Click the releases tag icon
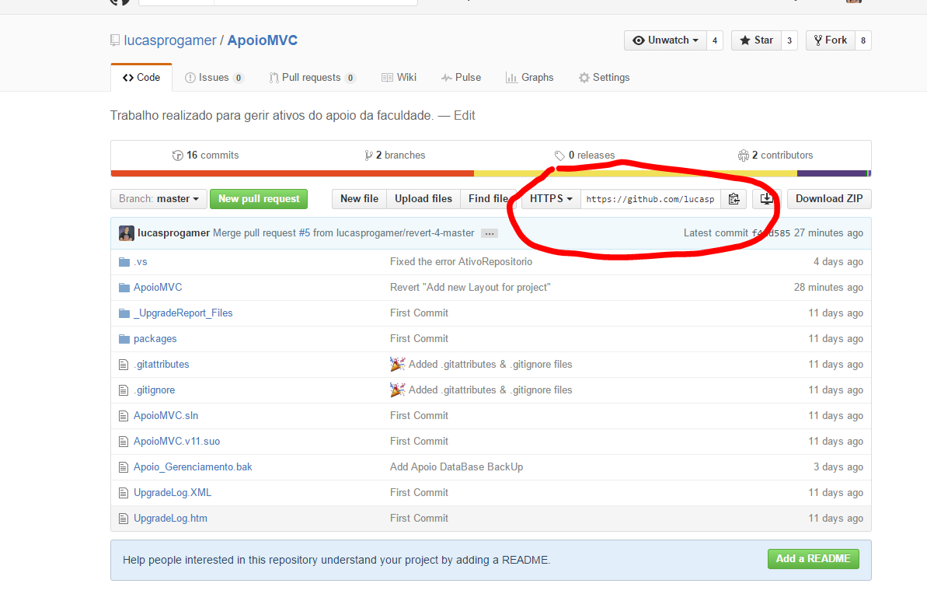This screenshot has width=927, height=608. pyautogui.click(x=559, y=155)
